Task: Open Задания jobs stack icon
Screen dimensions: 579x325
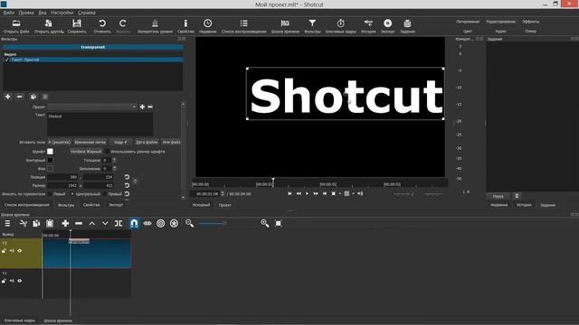Action: [407, 23]
